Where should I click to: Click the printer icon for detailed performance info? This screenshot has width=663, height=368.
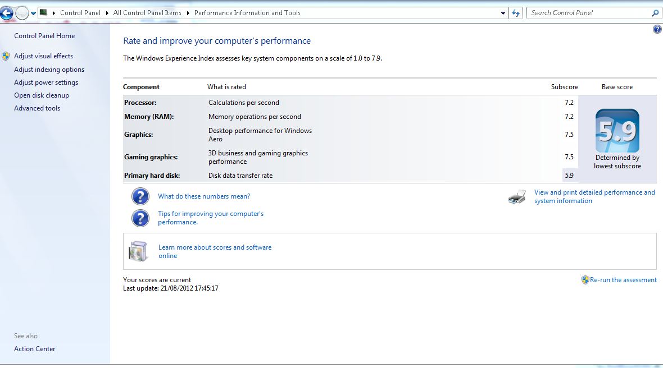pyautogui.click(x=517, y=197)
